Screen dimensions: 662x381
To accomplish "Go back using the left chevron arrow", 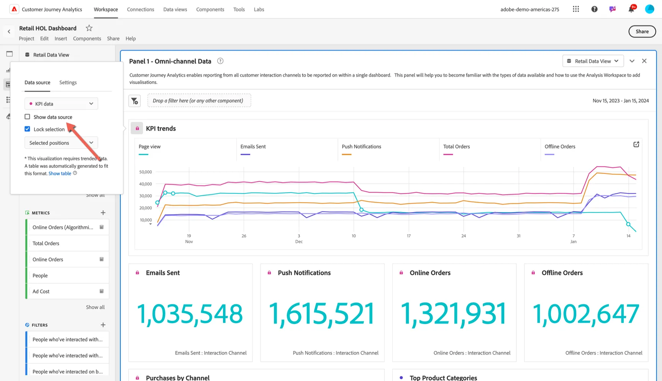I will click(x=9, y=31).
